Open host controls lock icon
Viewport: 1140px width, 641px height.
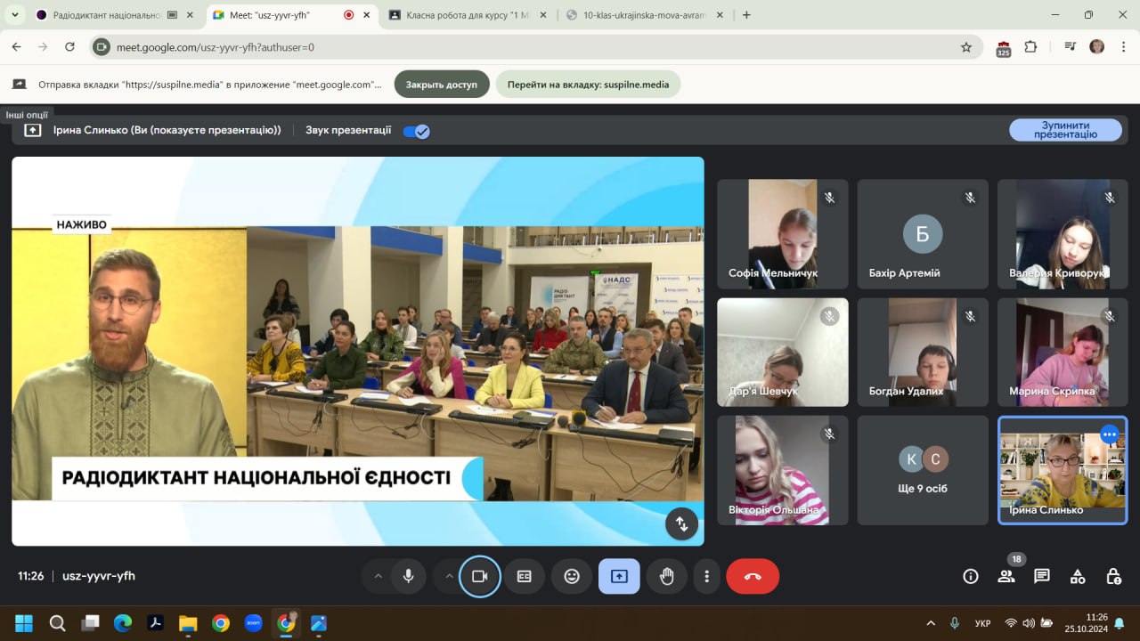tap(1113, 576)
